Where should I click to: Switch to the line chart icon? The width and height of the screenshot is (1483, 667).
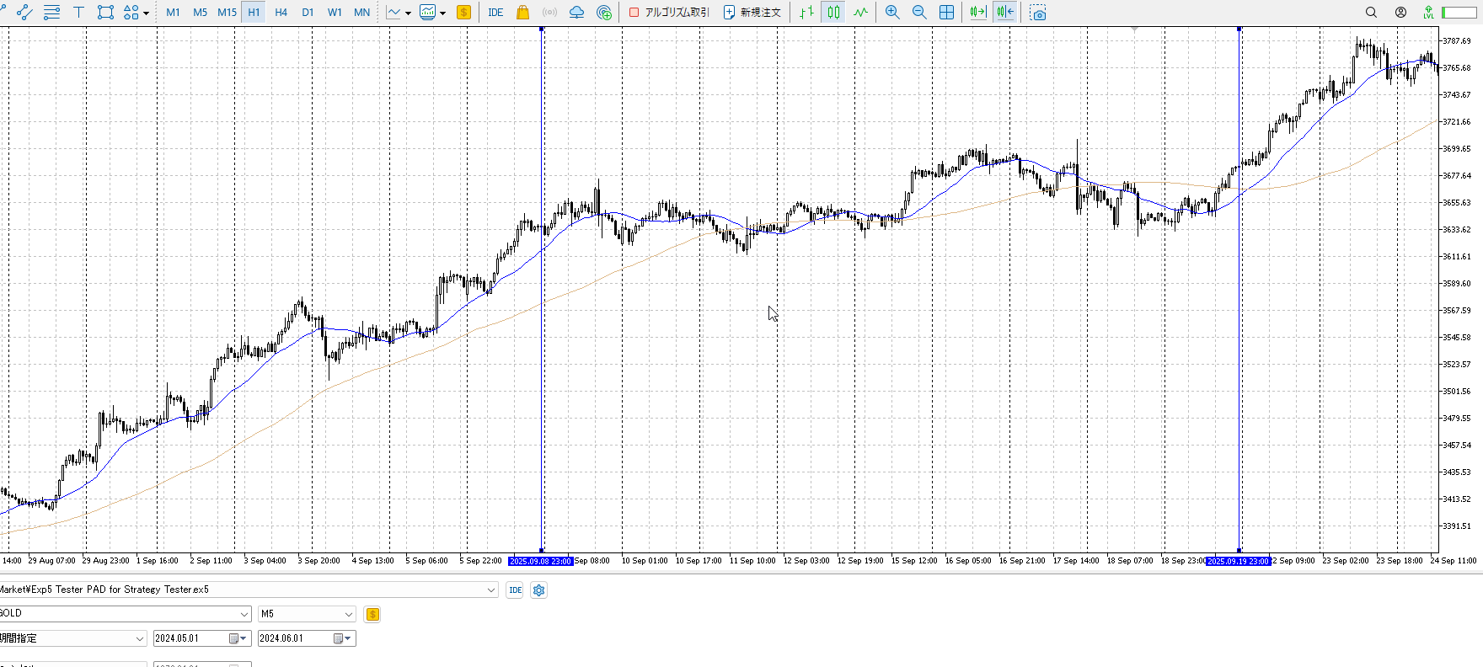(x=860, y=13)
